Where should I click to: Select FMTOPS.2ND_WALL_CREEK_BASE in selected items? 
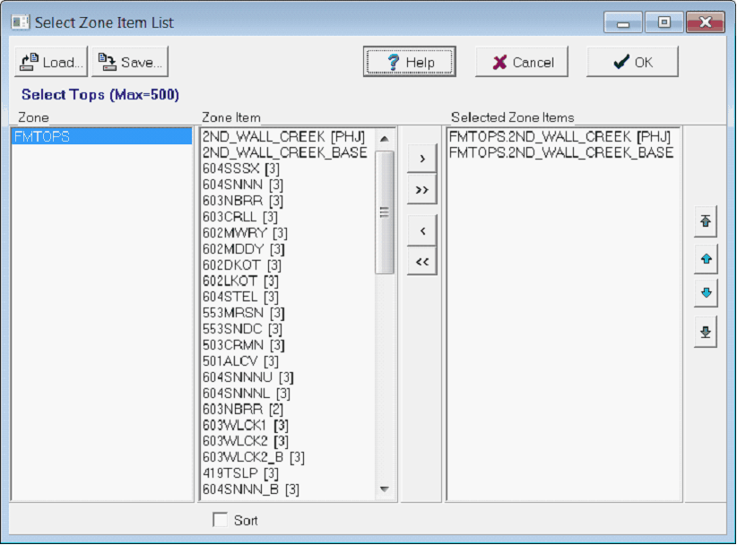[560, 153]
